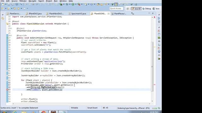Switch to the PlantPlaces/... editor tab

click(x=119, y=13)
